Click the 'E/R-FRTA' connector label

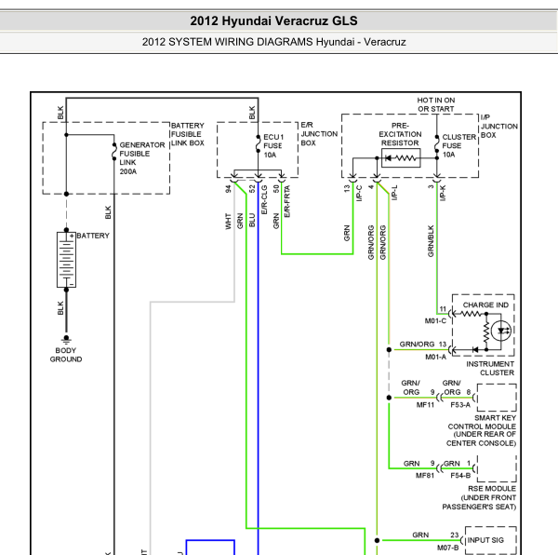286,201
